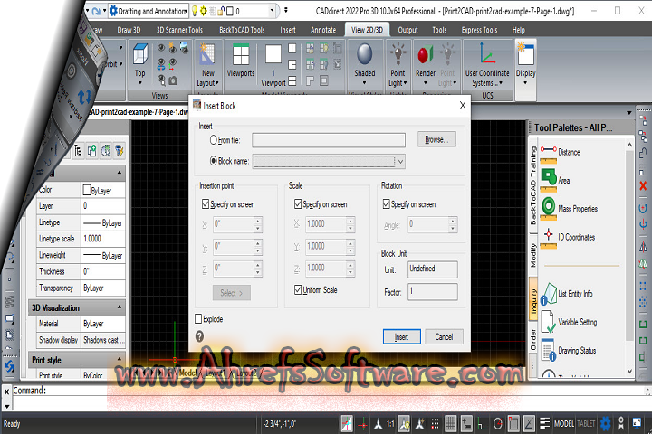Click the ByLayer color swatch in properties

88,191
